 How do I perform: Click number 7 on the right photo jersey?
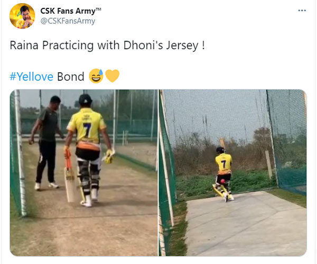(223, 164)
